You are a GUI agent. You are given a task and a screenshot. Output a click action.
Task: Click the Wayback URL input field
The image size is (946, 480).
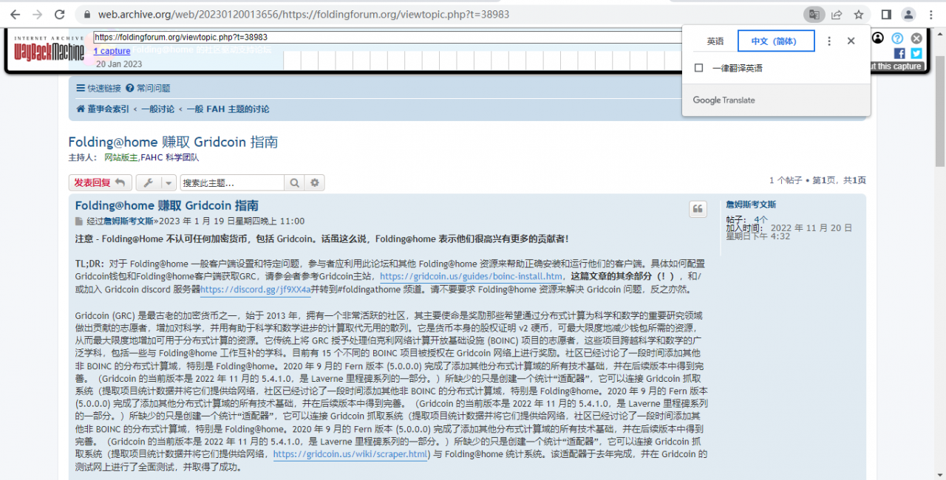(387, 37)
